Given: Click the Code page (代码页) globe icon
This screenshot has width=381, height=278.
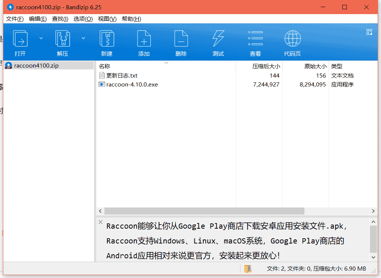Looking at the screenshot, I should point(293,39).
